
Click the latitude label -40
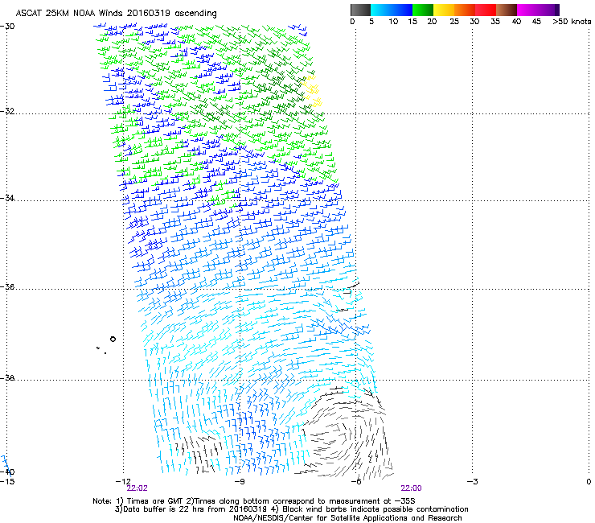pos(7,472)
